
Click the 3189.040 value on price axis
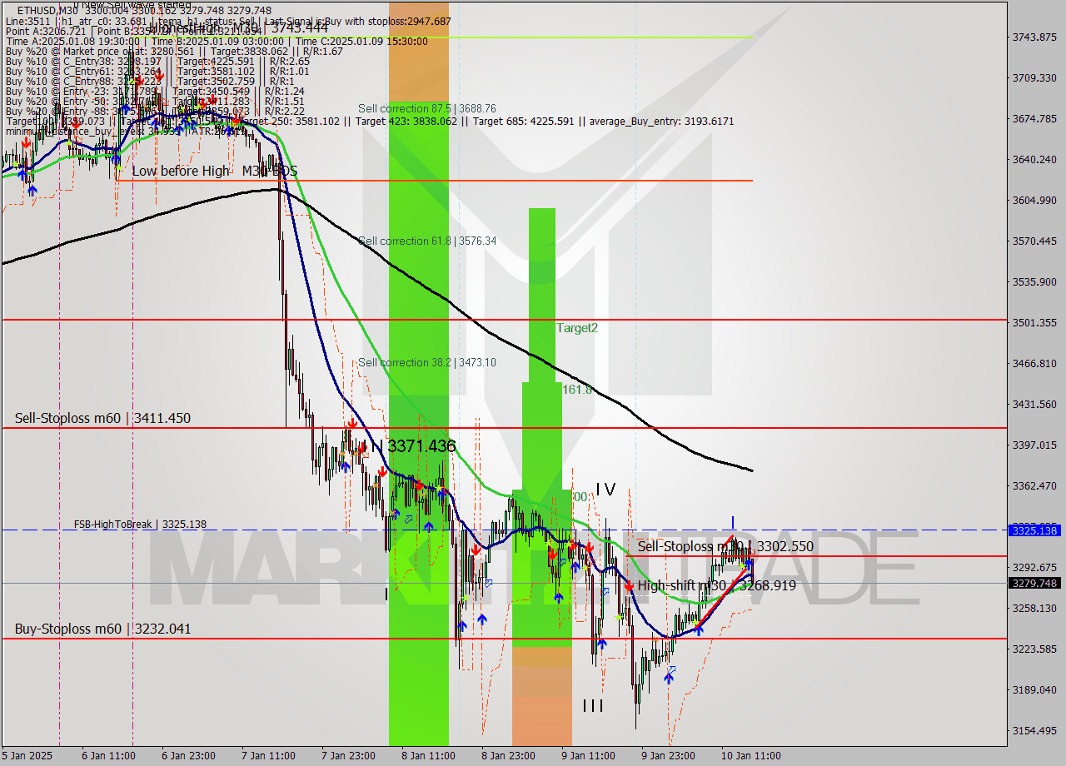pos(1034,689)
